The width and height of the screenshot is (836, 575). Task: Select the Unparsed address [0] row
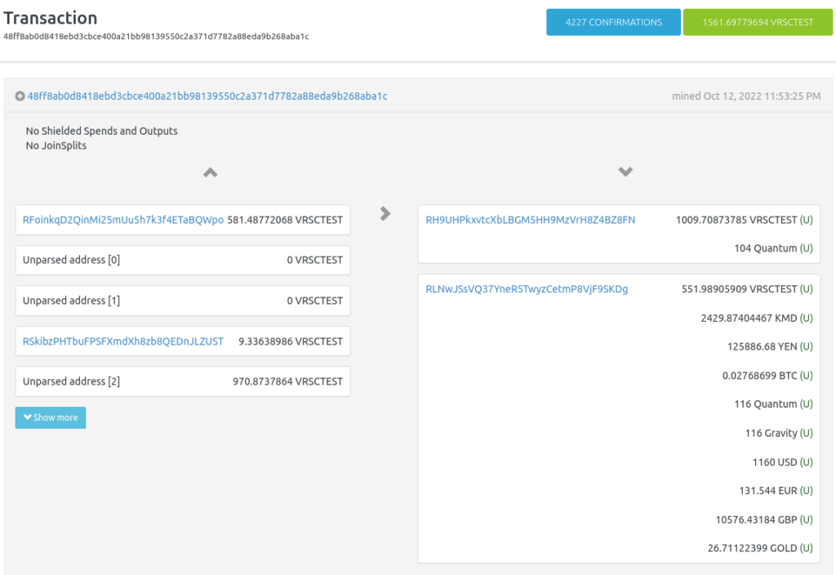pos(183,261)
